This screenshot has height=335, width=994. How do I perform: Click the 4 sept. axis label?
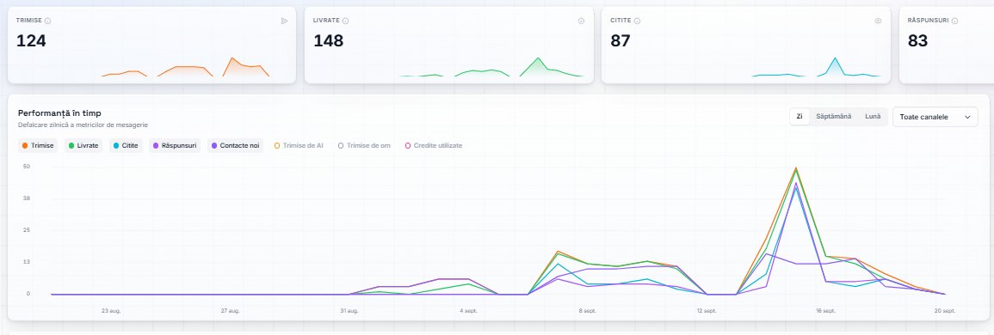click(468, 311)
